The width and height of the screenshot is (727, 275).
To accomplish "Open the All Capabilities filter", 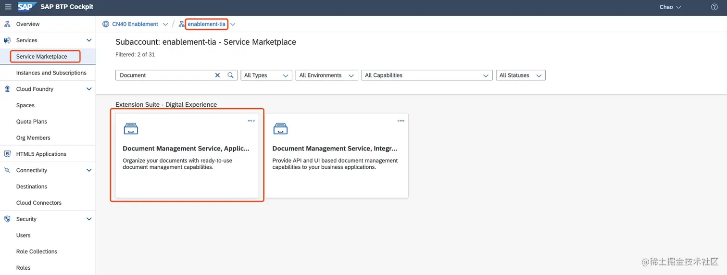I will [x=427, y=75].
